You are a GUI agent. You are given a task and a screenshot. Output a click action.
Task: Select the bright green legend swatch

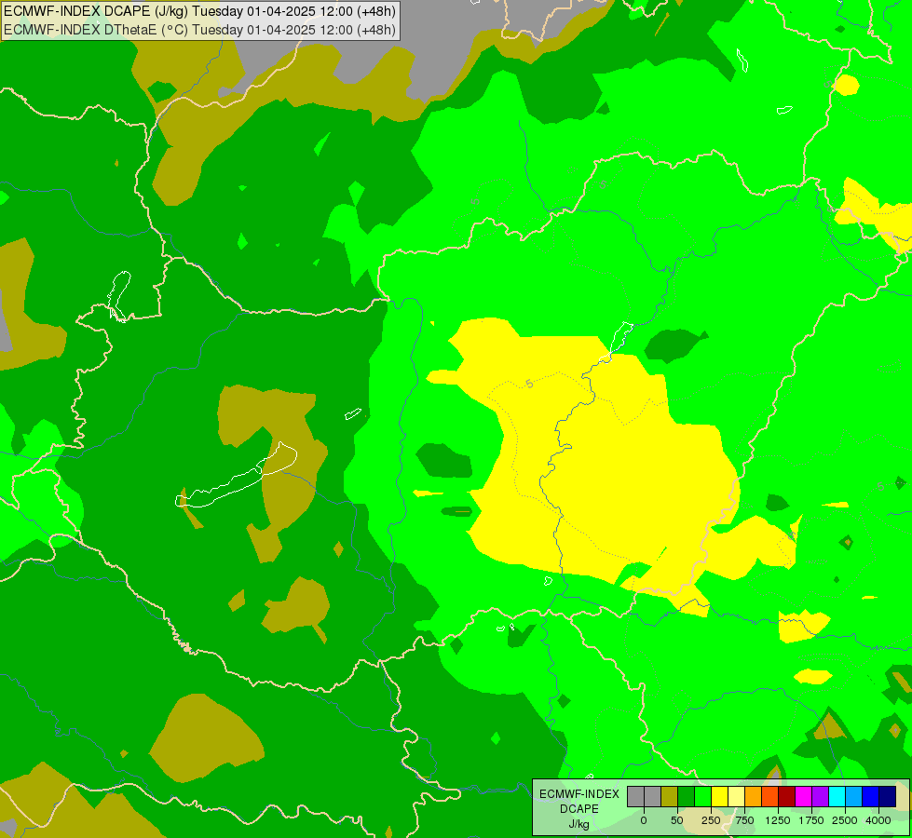click(703, 797)
